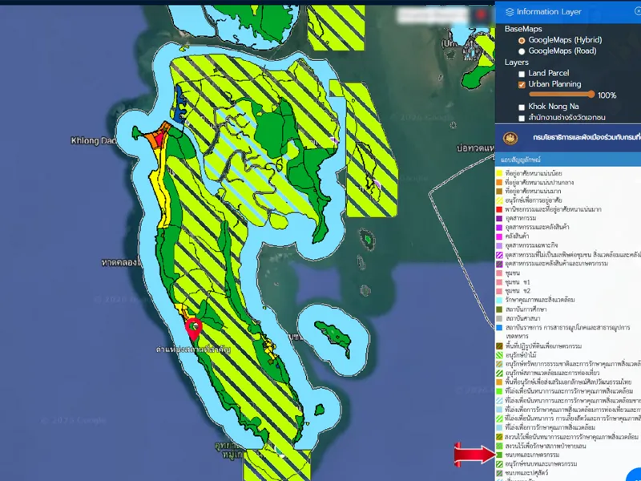Enable the สำนักงานช่างรังวัดเอกชน layer
Image resolution: width=641 pixels, height=481 pixels.
click(x=522, y=118)
